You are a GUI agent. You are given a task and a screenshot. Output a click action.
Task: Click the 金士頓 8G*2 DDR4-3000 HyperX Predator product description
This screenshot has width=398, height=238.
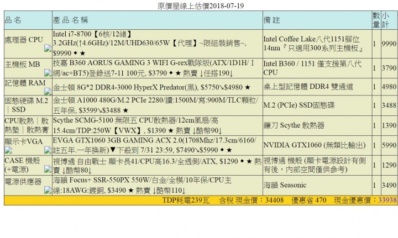coord(151,87)
